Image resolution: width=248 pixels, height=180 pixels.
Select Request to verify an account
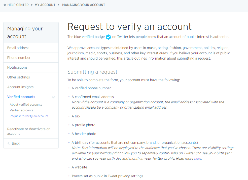tap(29, 116)
